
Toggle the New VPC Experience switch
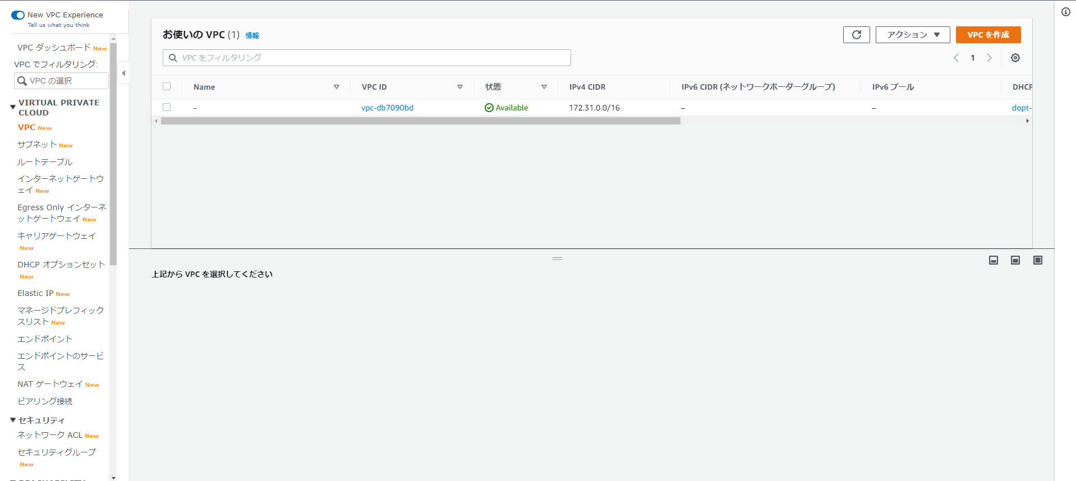[18, 15]
